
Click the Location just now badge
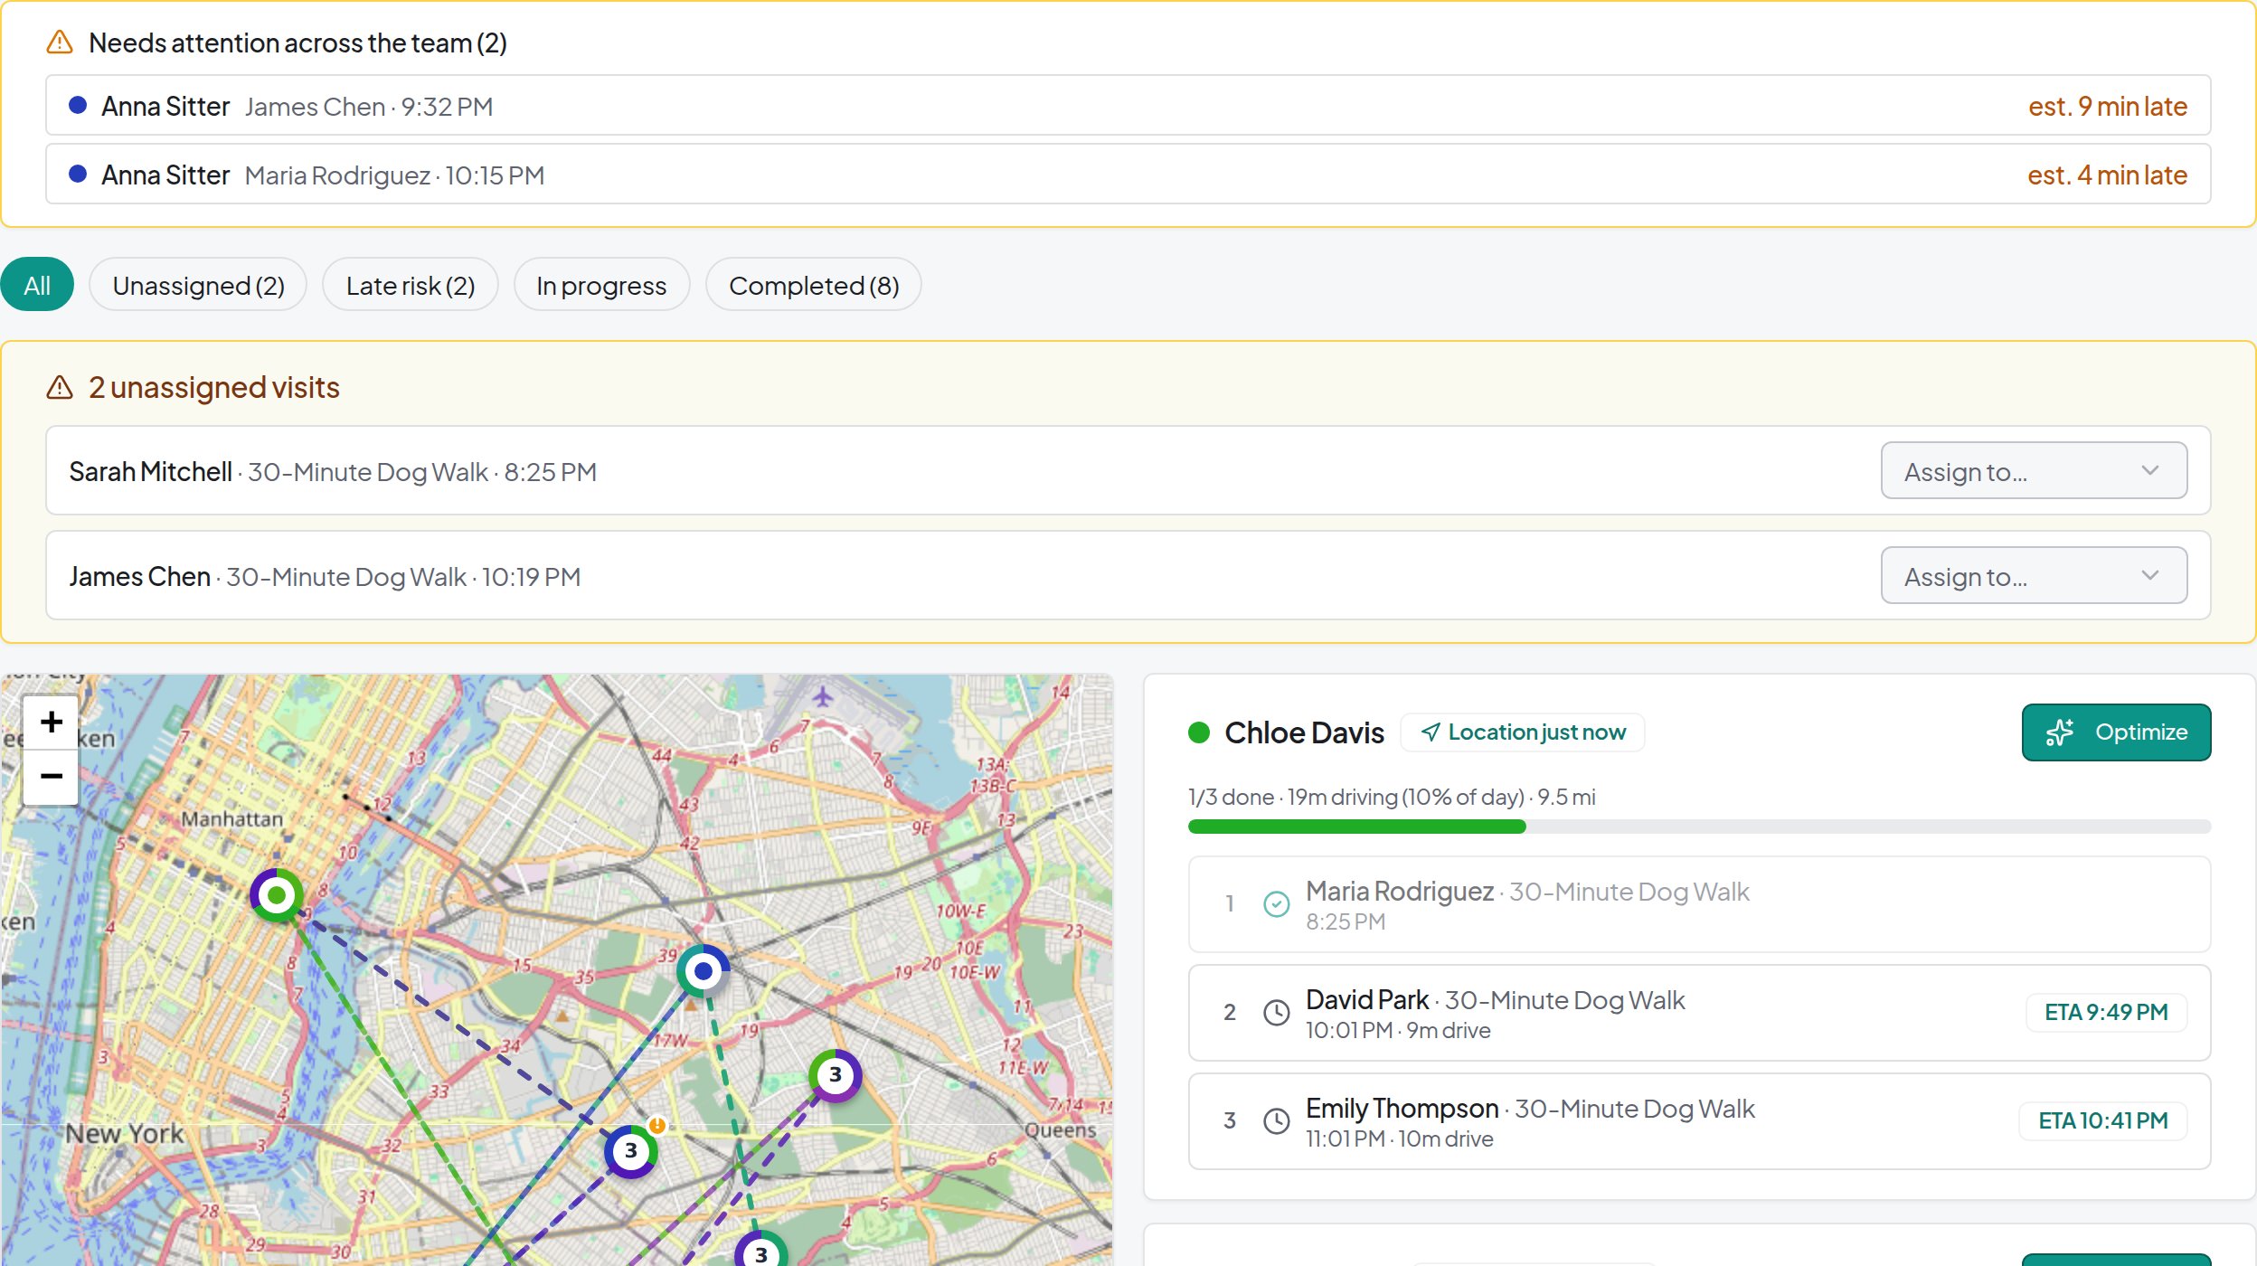click(x=1522, y=732)
